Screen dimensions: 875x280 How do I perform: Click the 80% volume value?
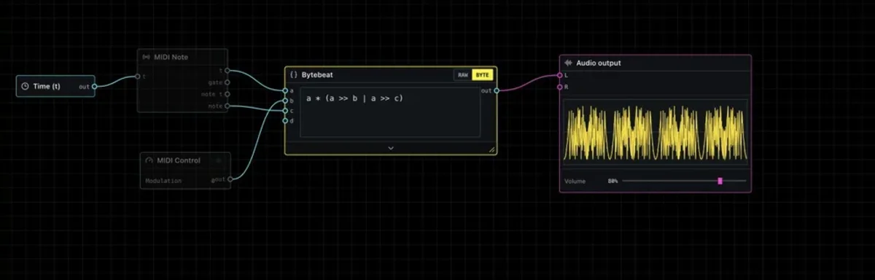[x=612, y=181]
